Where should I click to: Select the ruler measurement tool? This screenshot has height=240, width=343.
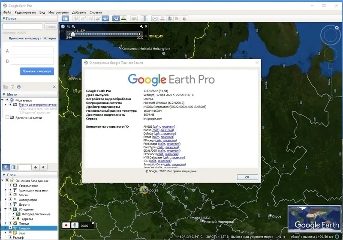pos(144,18)
